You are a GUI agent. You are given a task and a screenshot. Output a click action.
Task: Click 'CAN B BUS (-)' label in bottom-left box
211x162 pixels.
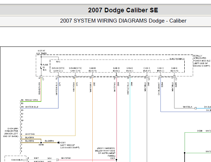(x=18, y=160)
